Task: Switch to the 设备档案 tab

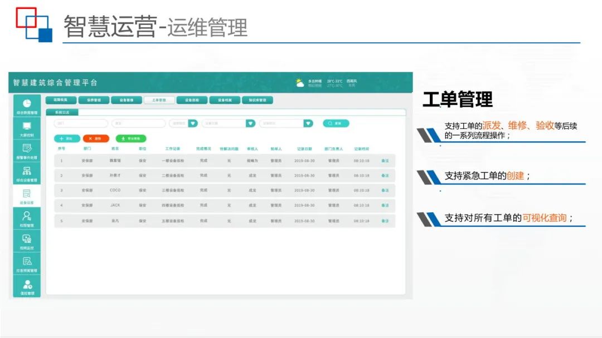Action: 225,99
